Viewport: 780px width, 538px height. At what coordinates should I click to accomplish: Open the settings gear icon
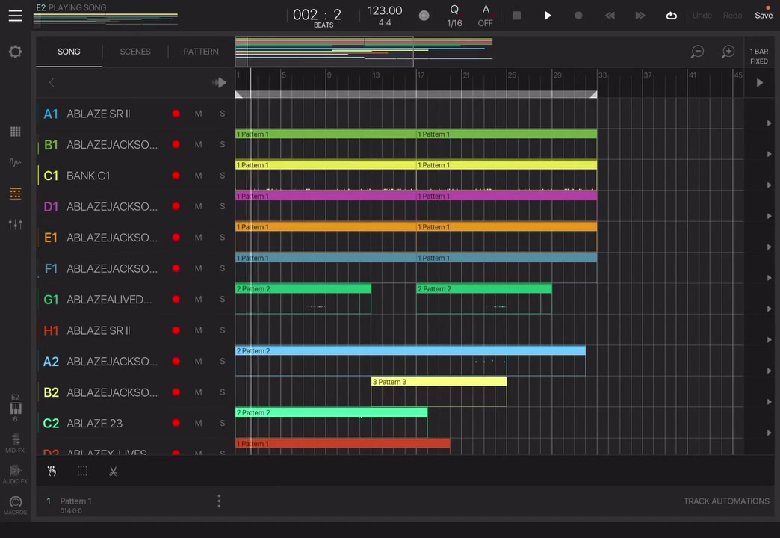(16, 52)
